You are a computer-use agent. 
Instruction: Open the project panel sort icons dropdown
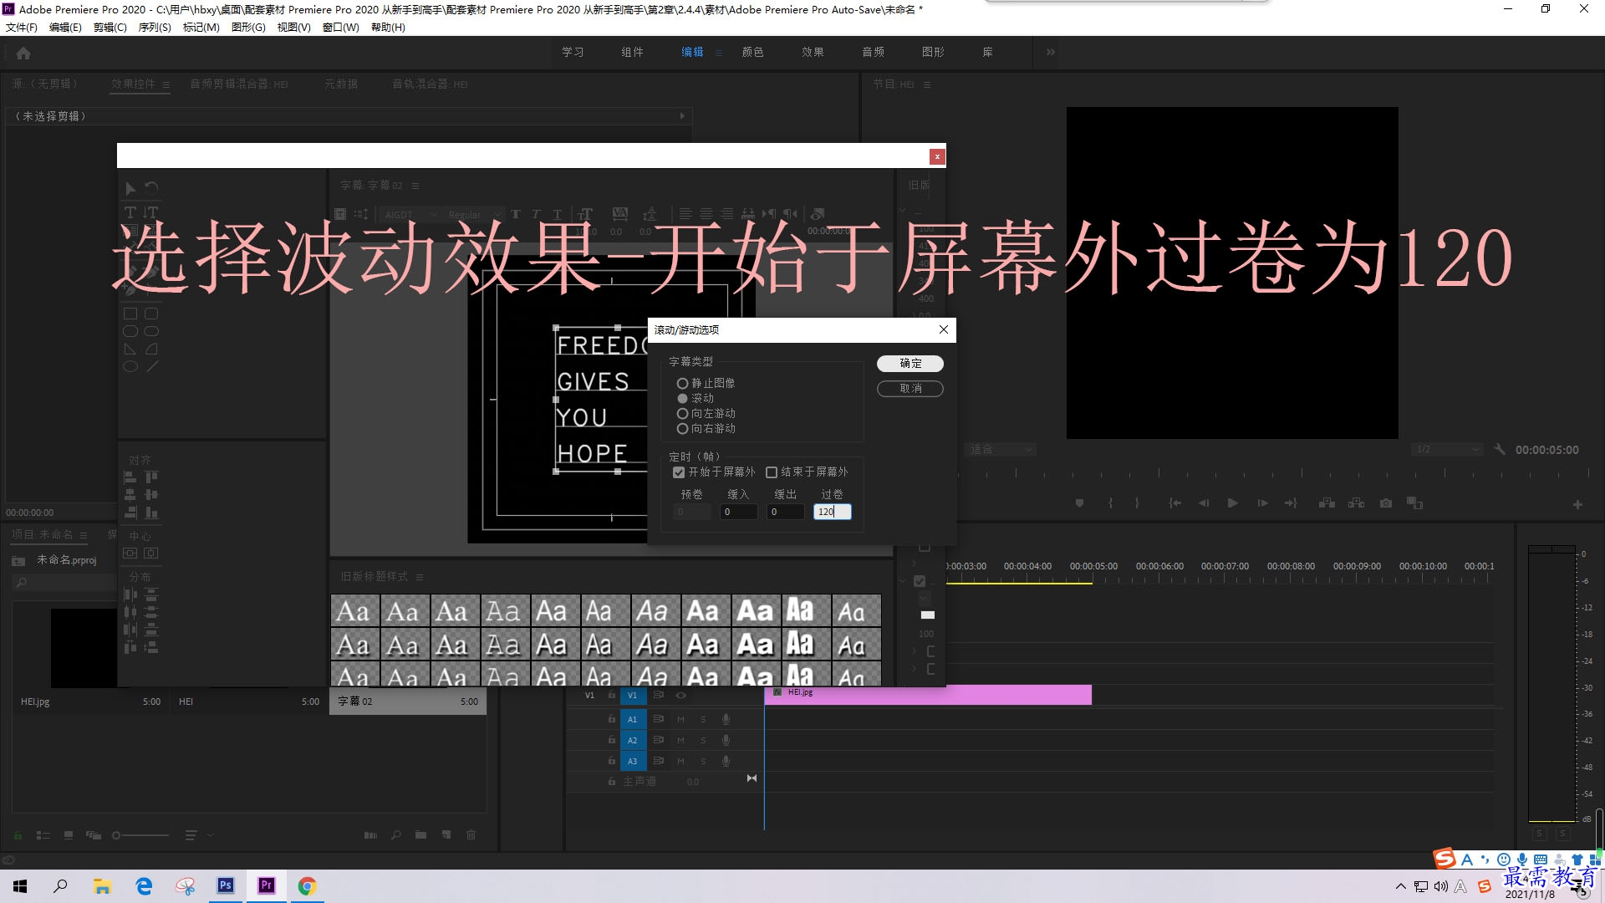[198, 835]
